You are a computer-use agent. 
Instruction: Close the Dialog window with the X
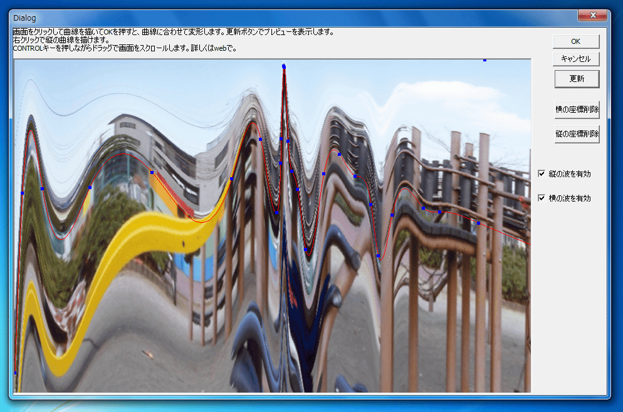[592, 16]
